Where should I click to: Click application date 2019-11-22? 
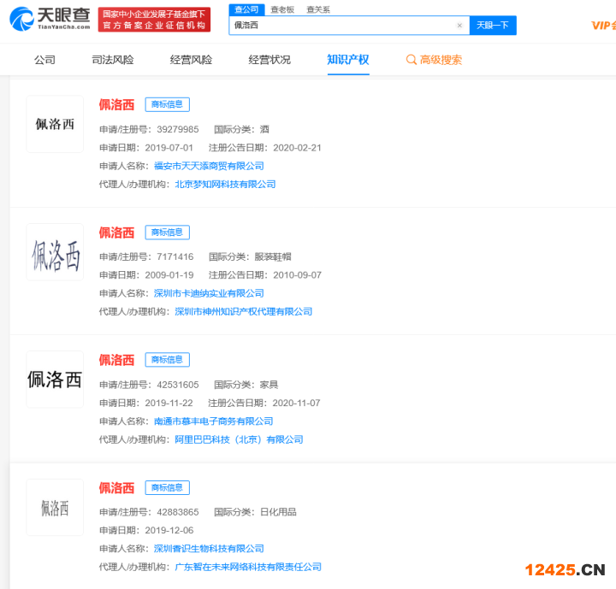click(x=169, y=403)
